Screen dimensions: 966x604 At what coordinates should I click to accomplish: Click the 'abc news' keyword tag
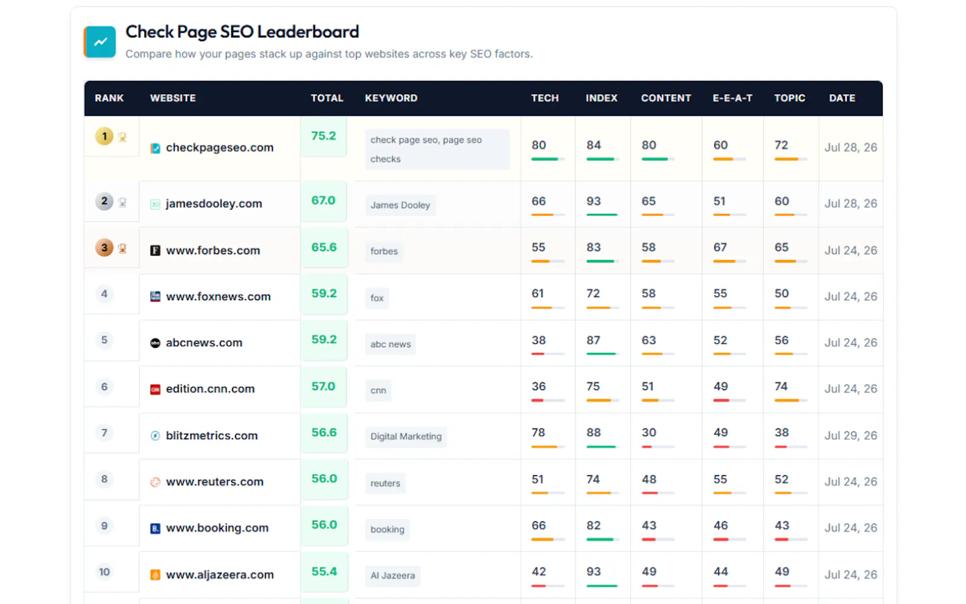pyautogui.click(x=391, y=344)
